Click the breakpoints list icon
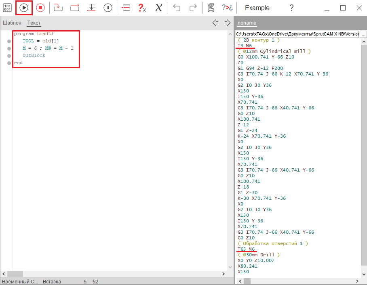Image resolution: width=367 pixels, height=285 pixels. pos(126,8)
